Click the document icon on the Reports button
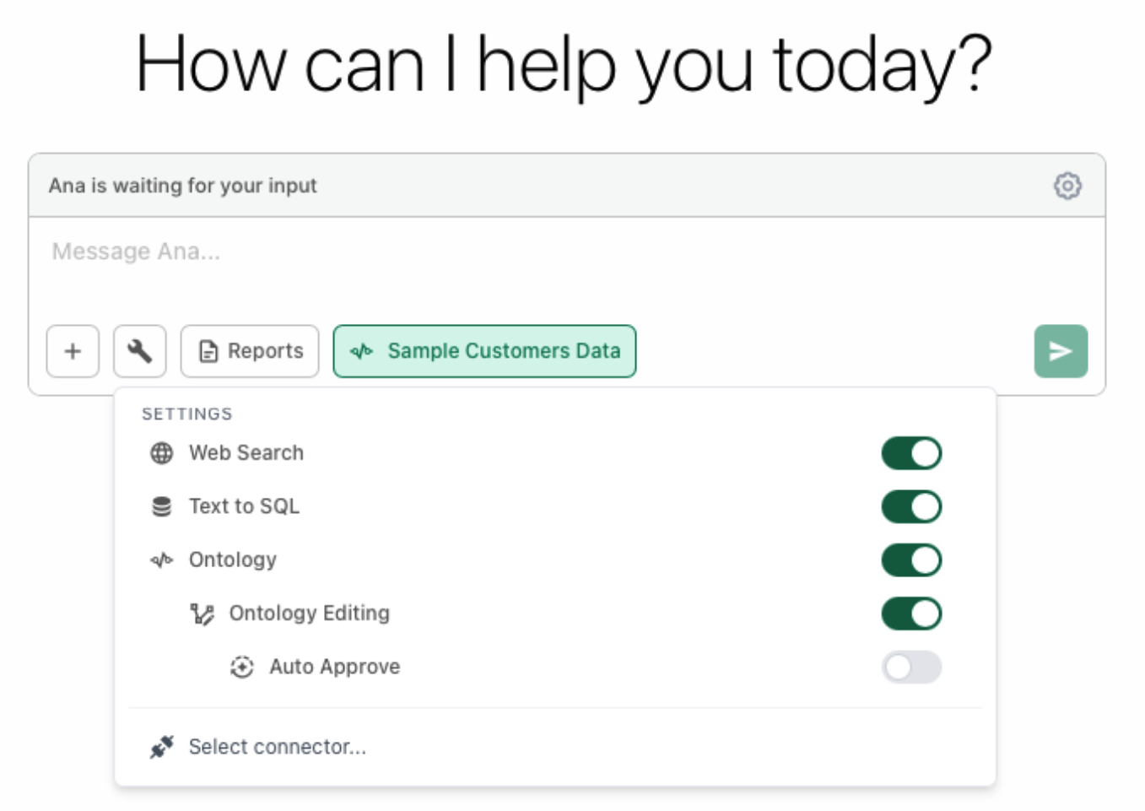Screen dimensions: 1145x811 pos(207,350)
